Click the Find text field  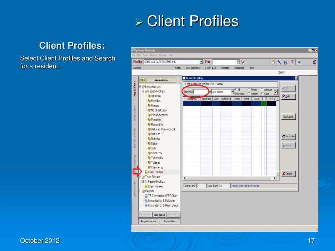click(x=225, y=62)
